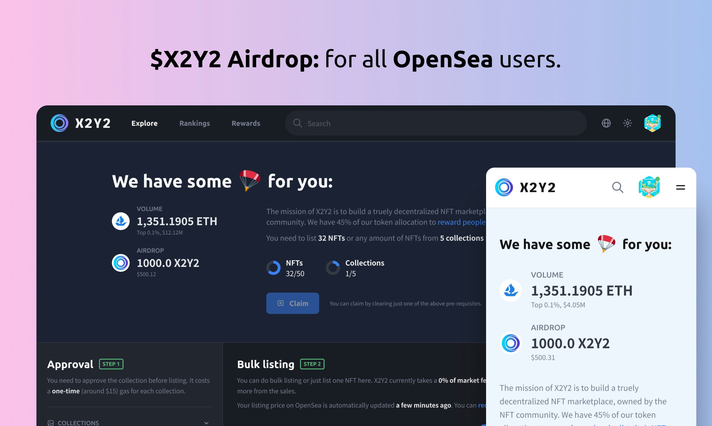Expand the COLLECTIONS section chevron
712x426 pixels.
(206, 423)
